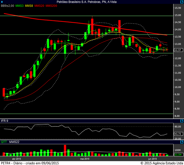Toggle the green MMS3 moving average label

click(19, 6)
